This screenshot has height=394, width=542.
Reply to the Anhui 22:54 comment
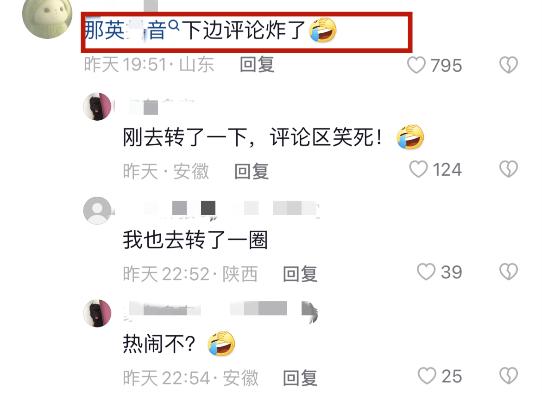(x=300, y=378)
